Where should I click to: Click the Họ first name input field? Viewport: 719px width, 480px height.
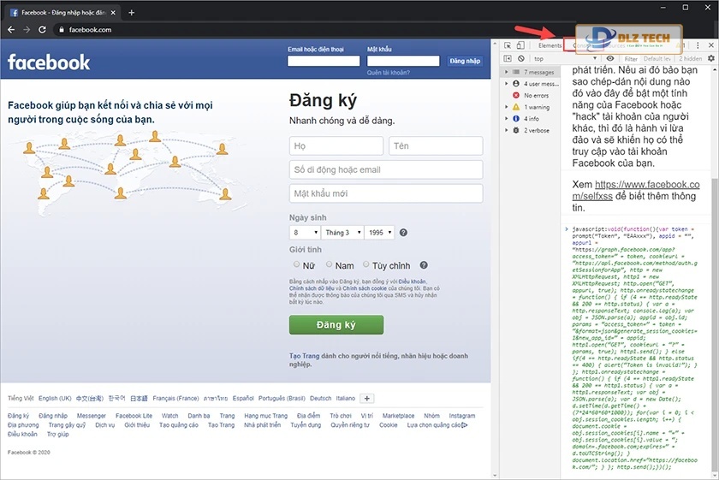(336, 146)
